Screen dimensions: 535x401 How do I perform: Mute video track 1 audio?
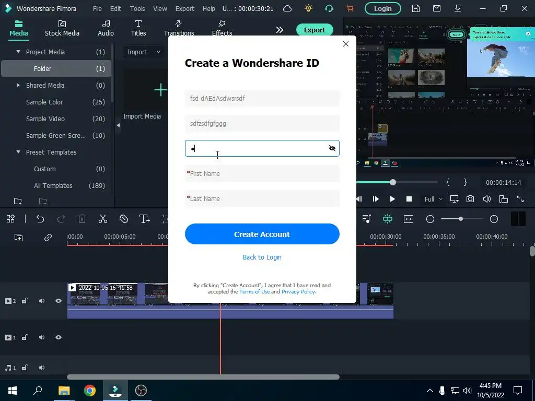42,337
